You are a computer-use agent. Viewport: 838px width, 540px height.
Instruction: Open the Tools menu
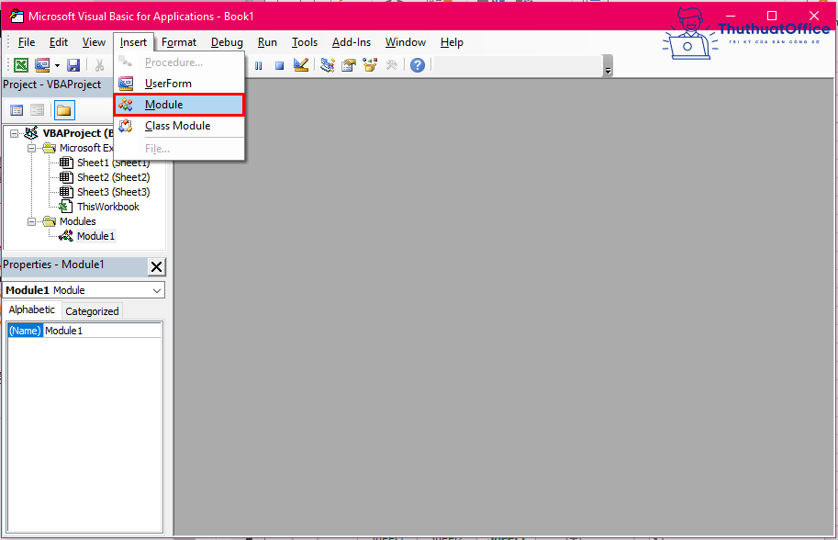click(305, 41)
